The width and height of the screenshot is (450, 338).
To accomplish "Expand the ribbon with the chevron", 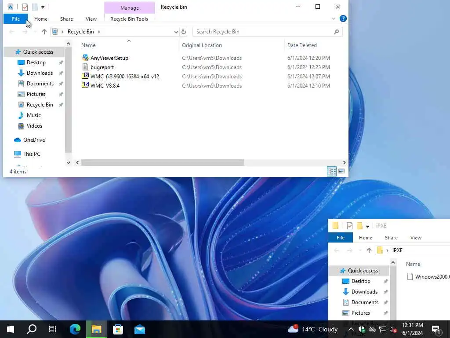I will pos(334,19).
